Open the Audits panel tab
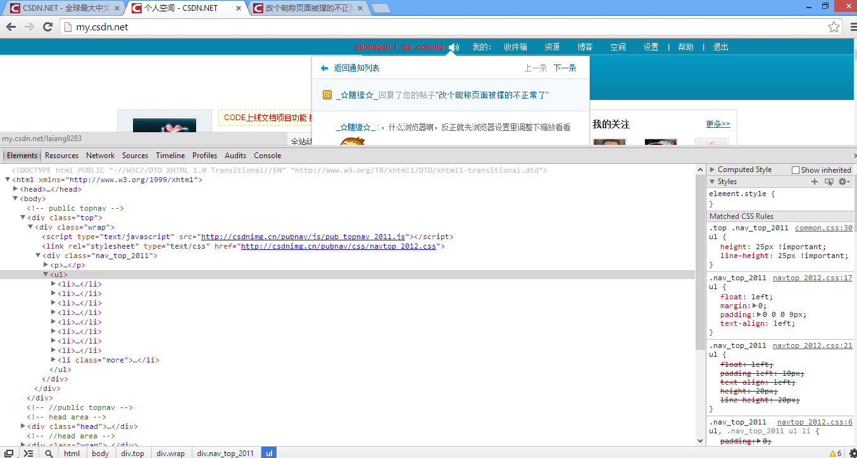Image resolution: width=857 pixels, height=458 pixels. pos(235,156)
